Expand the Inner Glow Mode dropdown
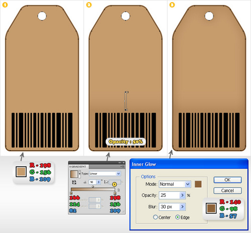The width and height of the screenshot is (251, 233). tap(188, 184)
